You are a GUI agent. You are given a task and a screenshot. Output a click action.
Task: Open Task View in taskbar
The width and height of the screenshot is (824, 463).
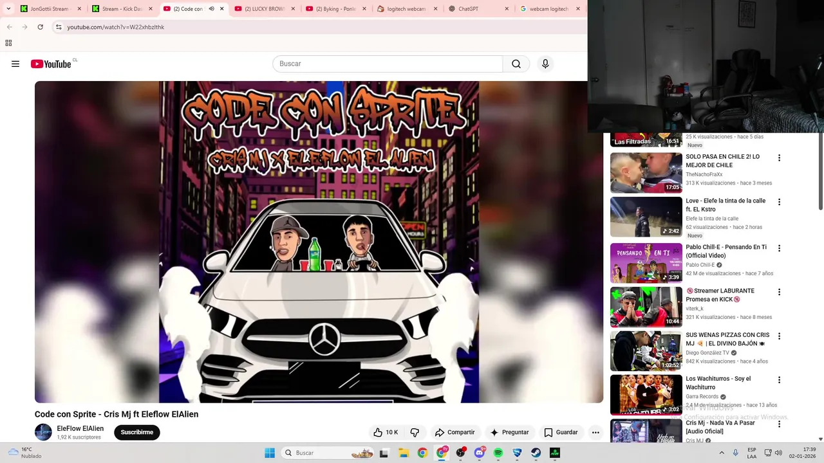(384, 453)
